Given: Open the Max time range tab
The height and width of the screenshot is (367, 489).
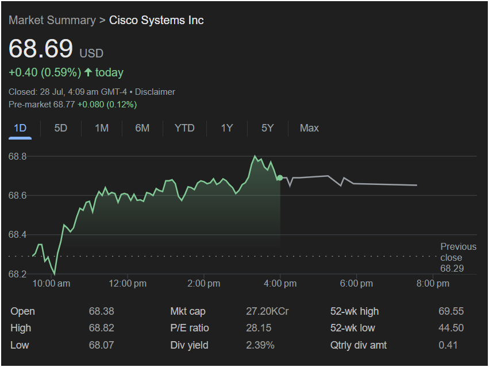Looking at the screenshot, I should pyautogui.click(x=309, y=128).
